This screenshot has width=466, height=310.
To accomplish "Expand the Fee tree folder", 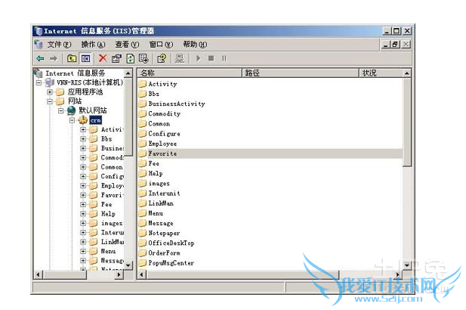I will click(83, 204).
